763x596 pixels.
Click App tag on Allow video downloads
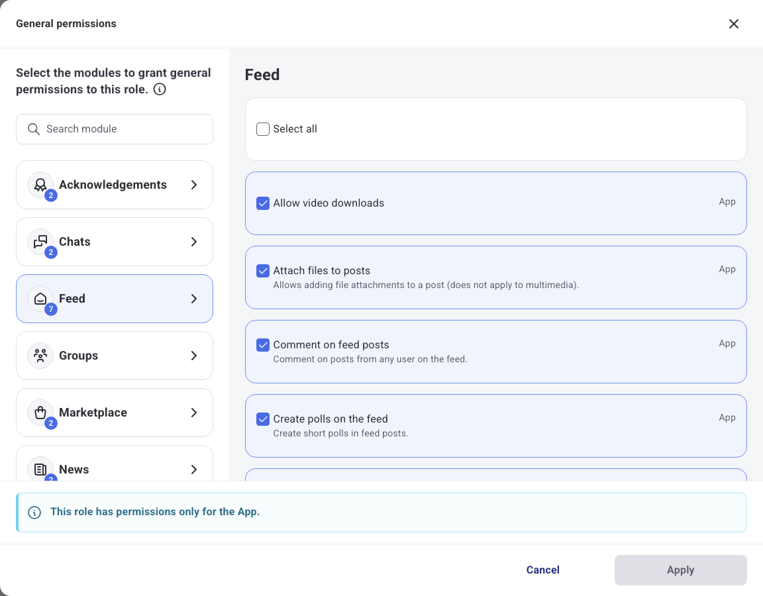click(x=727, y=202)
